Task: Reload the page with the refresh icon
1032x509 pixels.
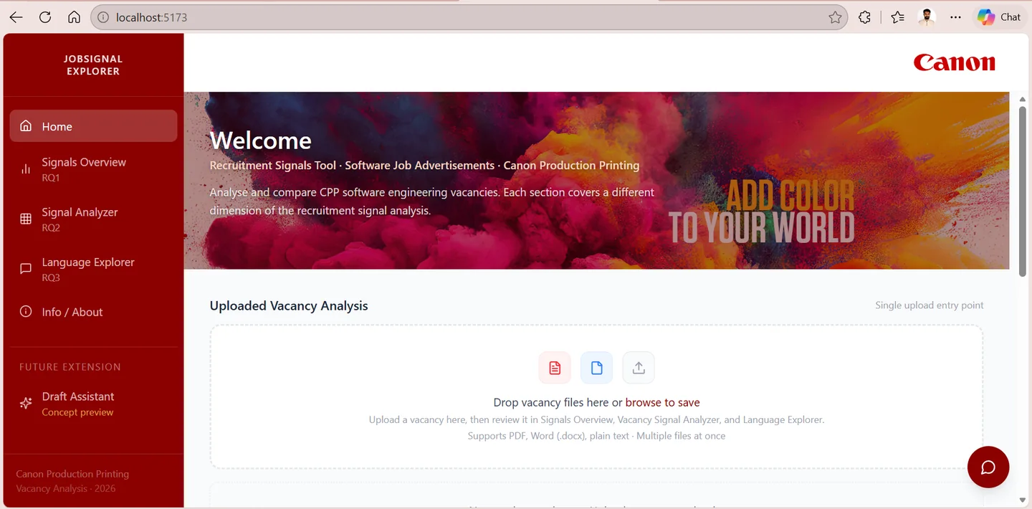Action: tap(45, 17)
